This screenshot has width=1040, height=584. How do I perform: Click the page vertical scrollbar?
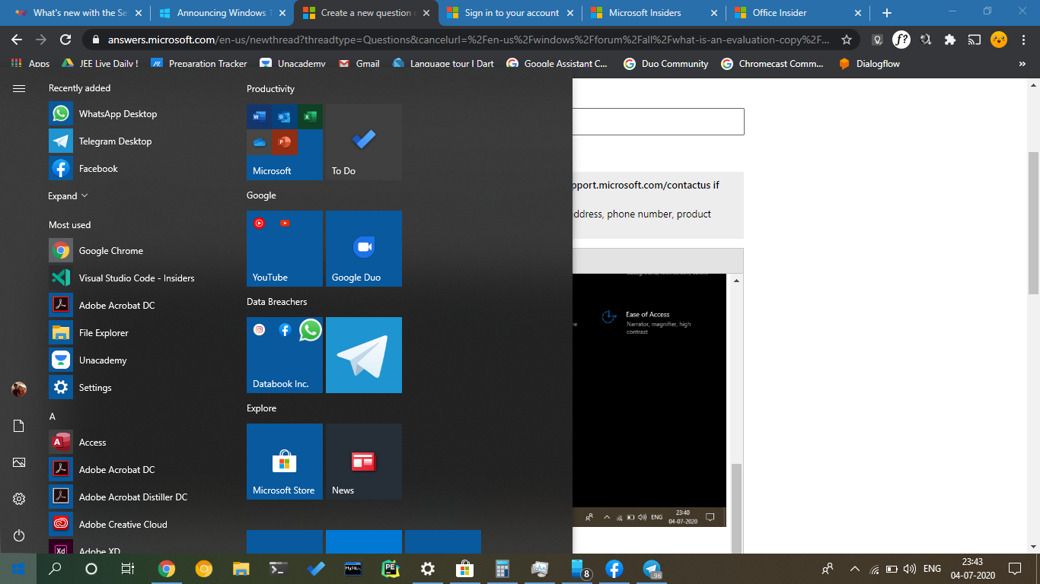coord(1033,223)
